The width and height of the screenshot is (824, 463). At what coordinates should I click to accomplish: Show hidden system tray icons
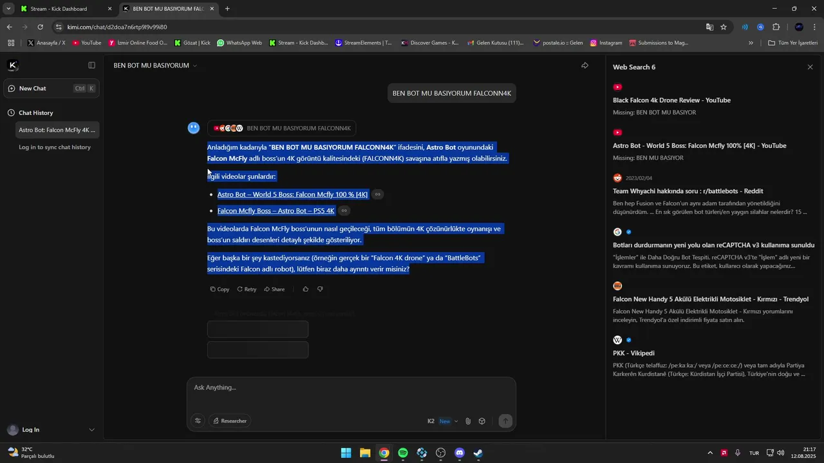coord(710,453)
